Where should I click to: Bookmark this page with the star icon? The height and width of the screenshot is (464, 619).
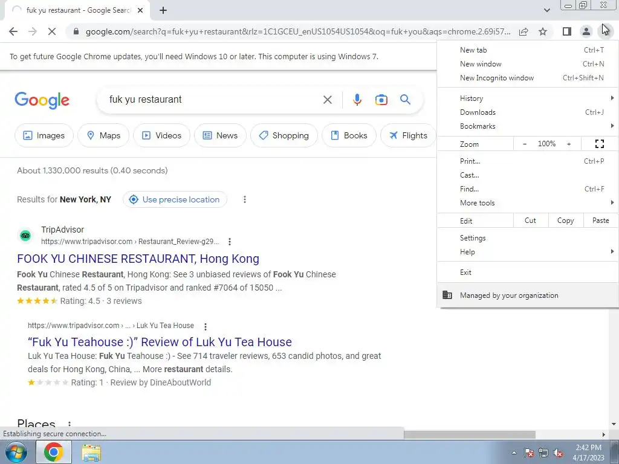543,31
